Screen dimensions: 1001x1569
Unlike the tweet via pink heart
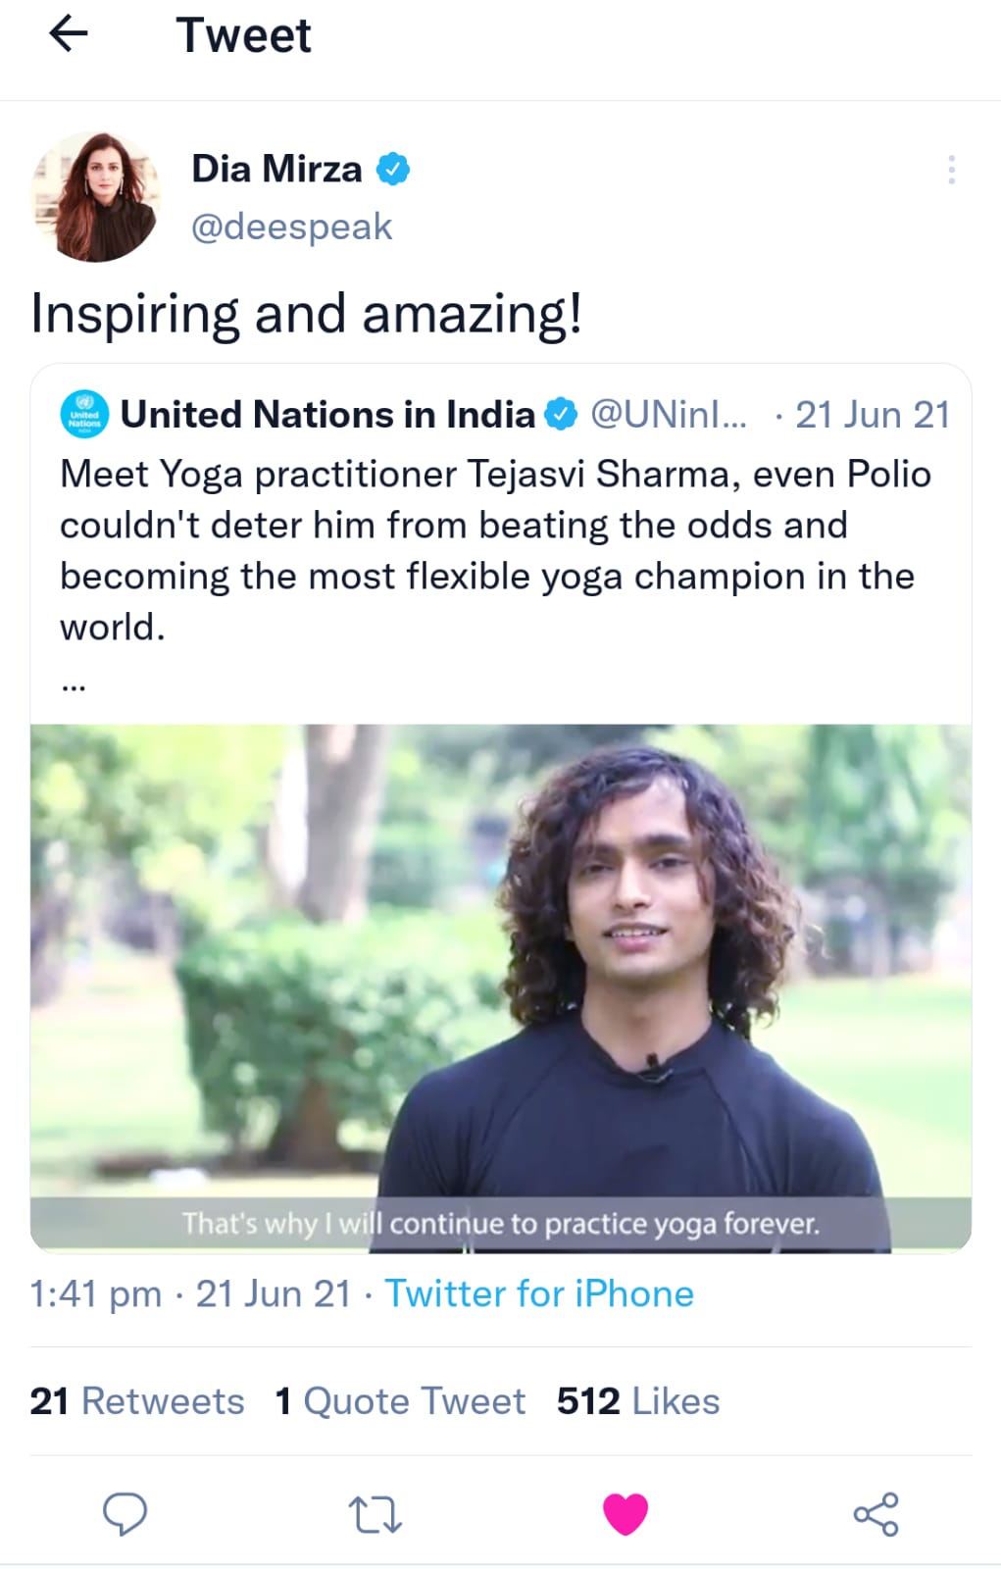point(626,1513)
